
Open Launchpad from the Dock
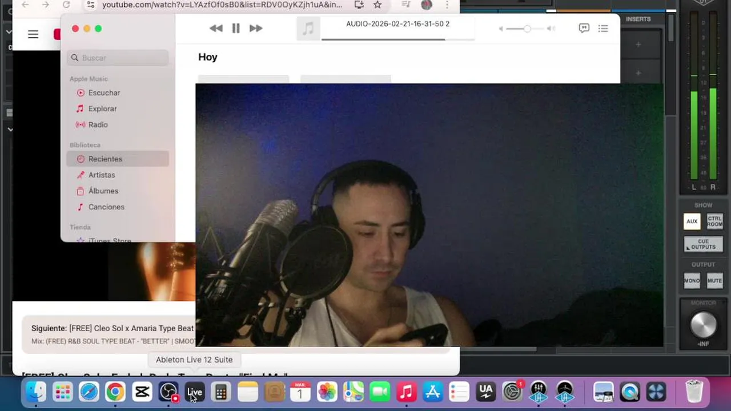pos(62,392)
